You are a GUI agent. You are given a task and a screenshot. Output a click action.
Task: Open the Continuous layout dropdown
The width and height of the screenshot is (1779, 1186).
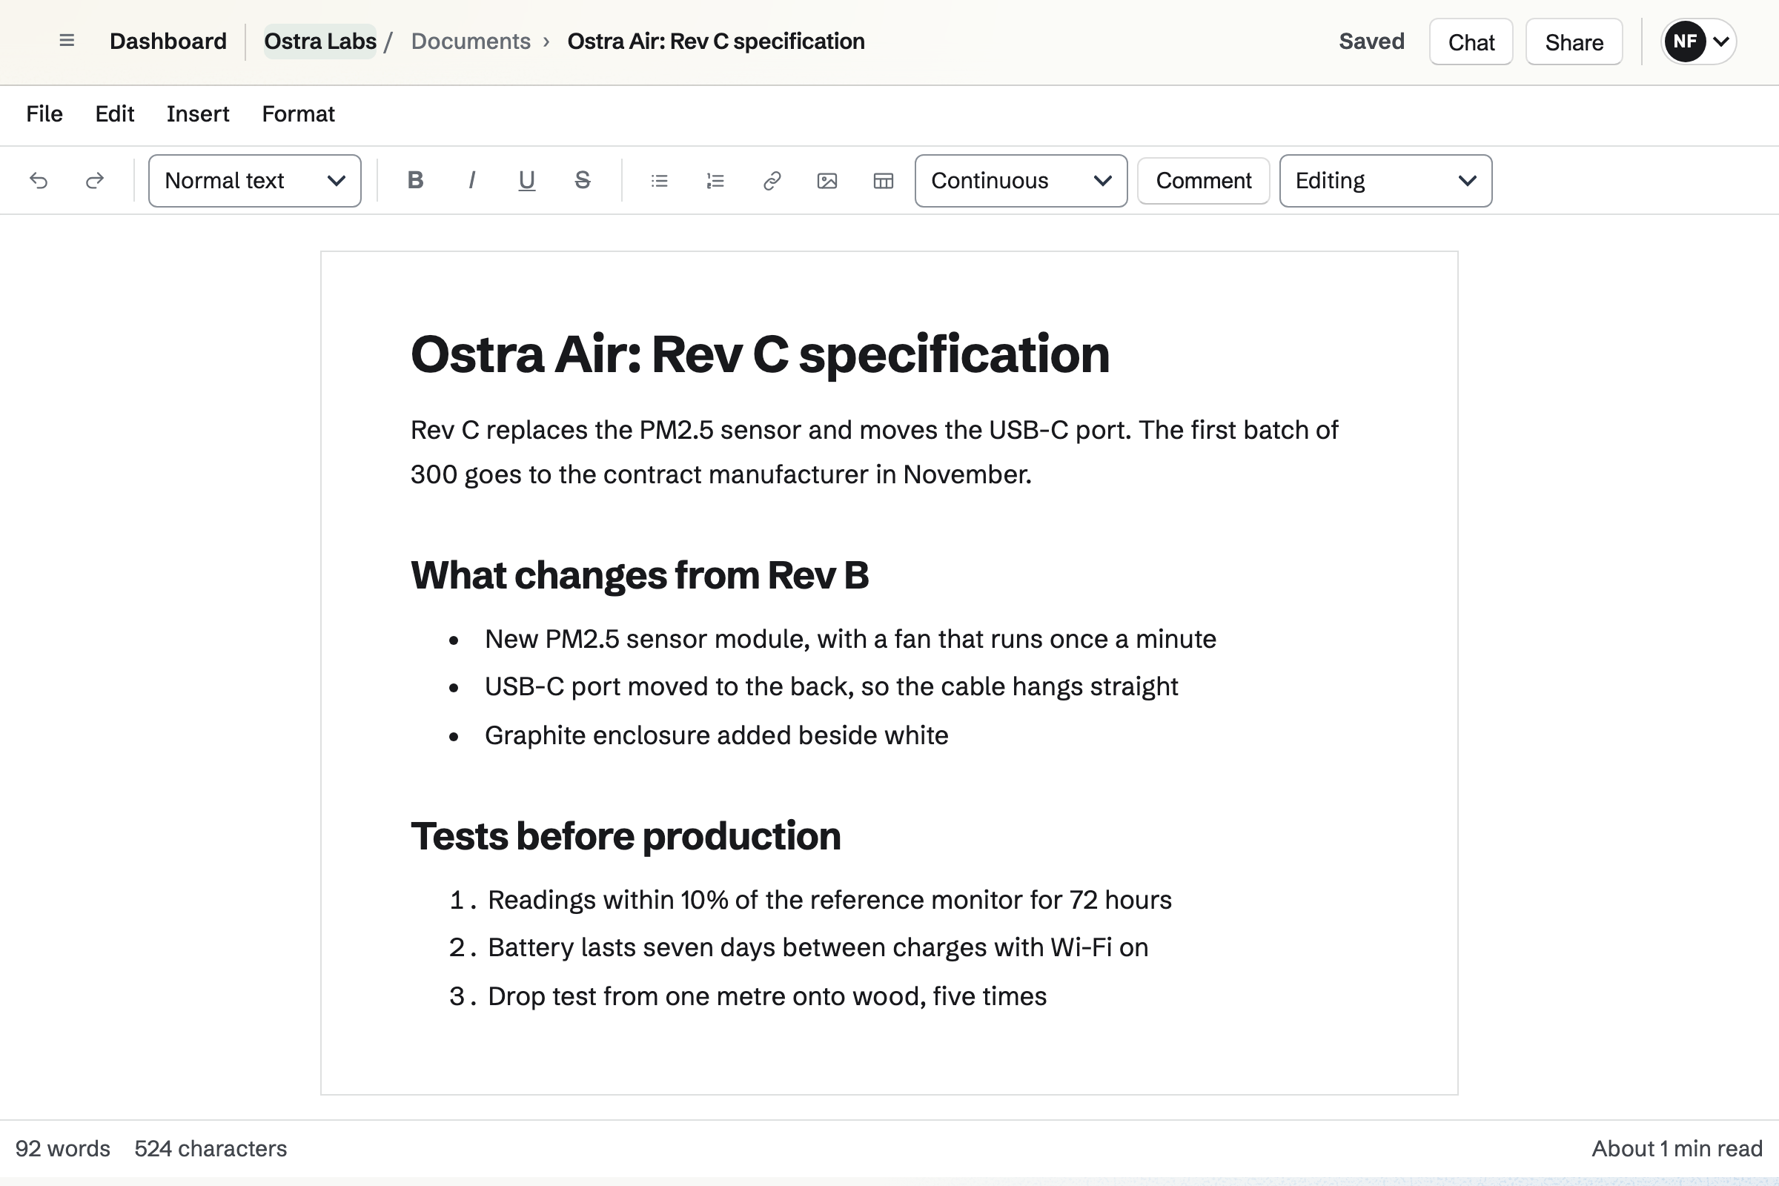(1021, 181)
